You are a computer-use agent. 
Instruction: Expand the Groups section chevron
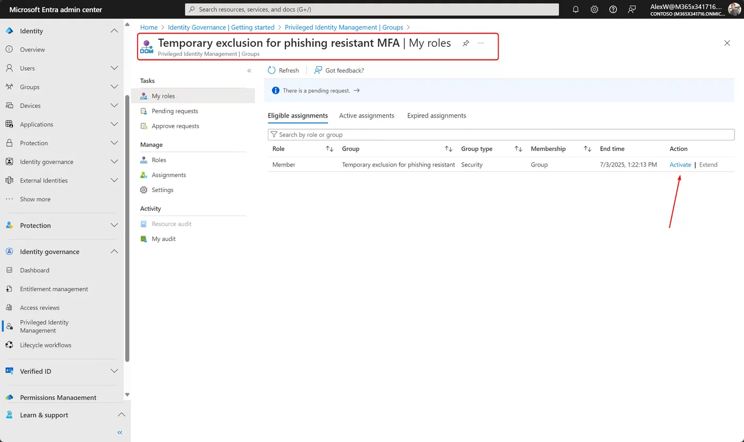coord(114,87)
